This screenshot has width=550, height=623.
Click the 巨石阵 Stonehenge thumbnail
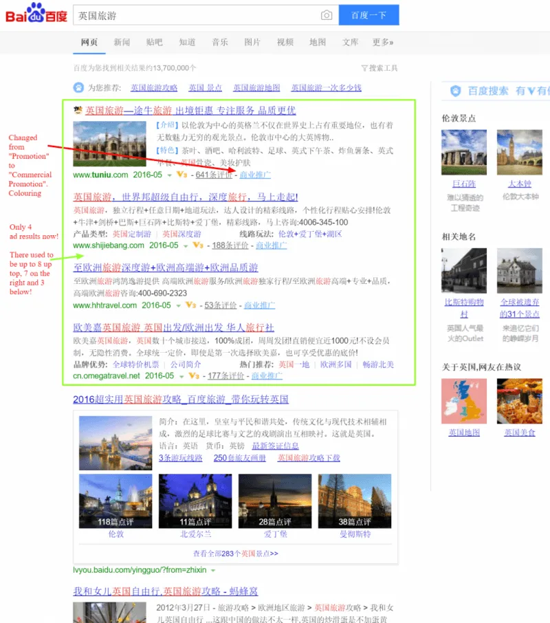pyautogui.click(x=464, y=152)
